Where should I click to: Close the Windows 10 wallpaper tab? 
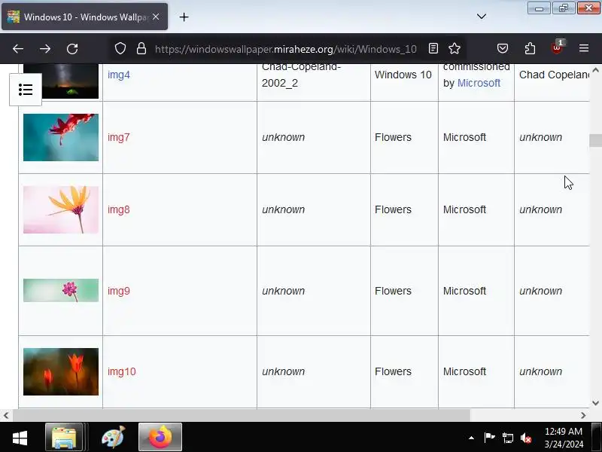click(156, 17)
